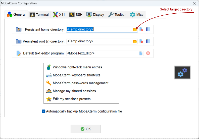Open Edit my sessions presets
199x139 pixels.
72,99
